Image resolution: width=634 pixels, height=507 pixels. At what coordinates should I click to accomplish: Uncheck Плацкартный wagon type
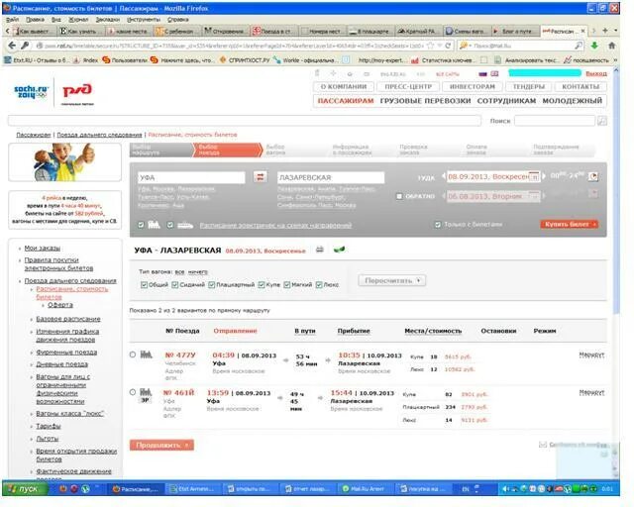click(211, 284)
